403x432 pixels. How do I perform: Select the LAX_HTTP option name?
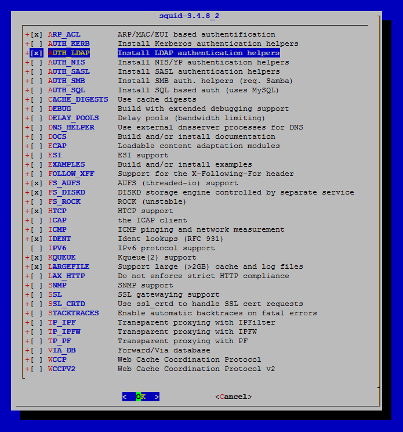click(x=67, y=276)
